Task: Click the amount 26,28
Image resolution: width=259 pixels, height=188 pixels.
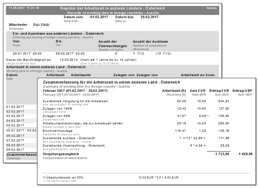Action: [224, 146]
